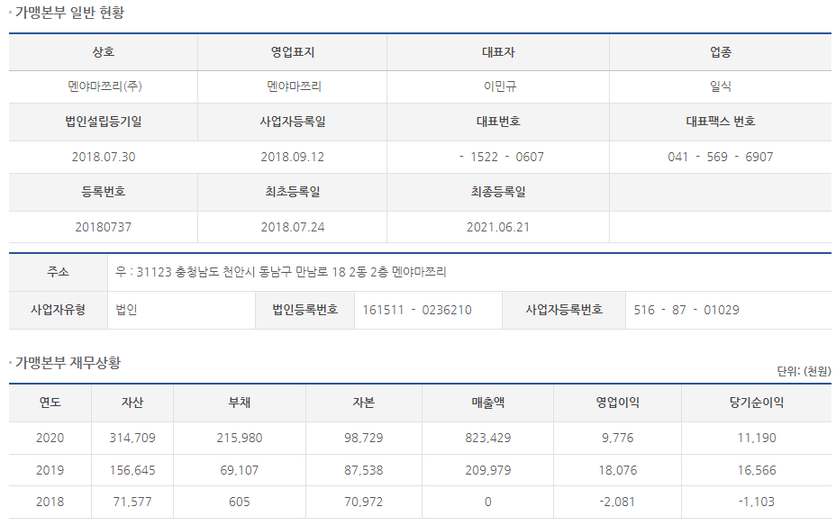Click 2020 assets value 314,709
836x525 pixels.
[132, 439]
